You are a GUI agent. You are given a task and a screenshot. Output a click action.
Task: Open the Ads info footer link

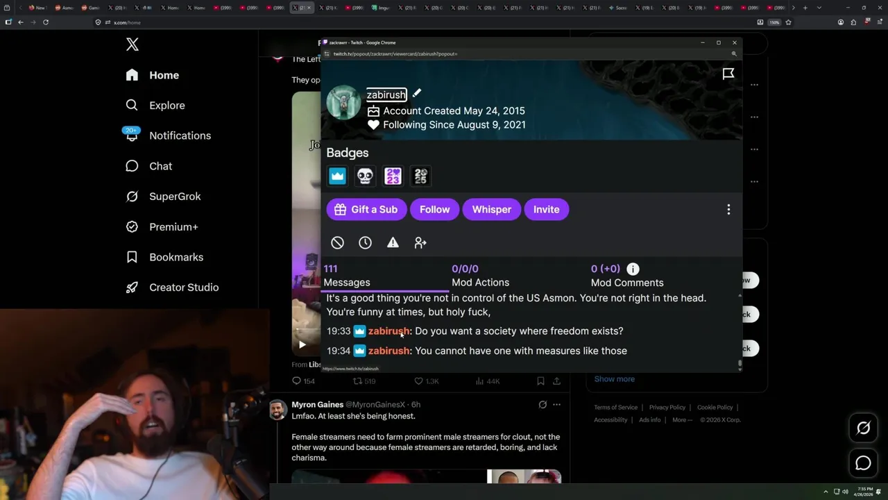point(649,420)
